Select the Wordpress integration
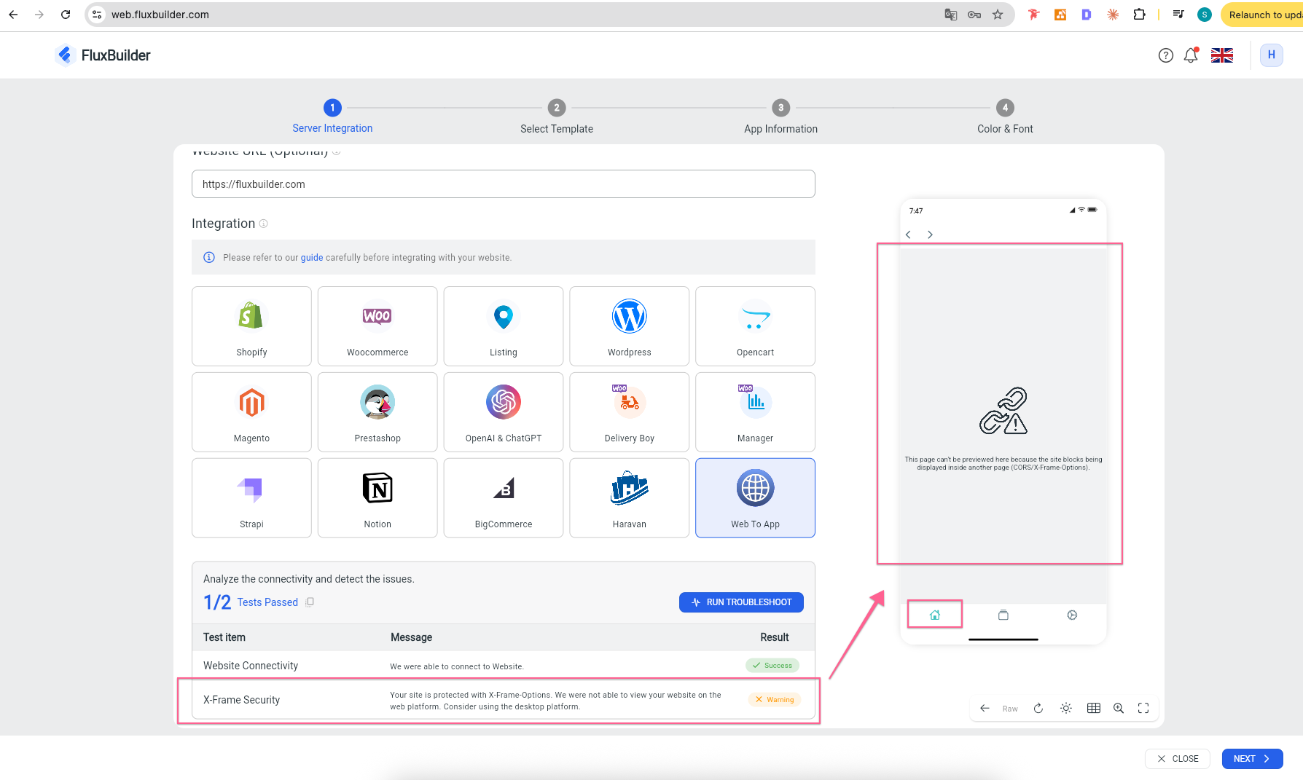Image resolution: width=1303 pixels, height=780 pixels. pos(630,326)
